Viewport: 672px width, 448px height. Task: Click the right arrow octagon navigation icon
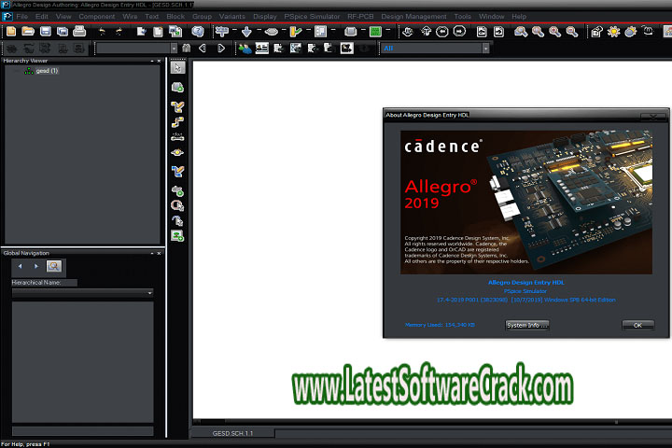click(x=459, y=32)
